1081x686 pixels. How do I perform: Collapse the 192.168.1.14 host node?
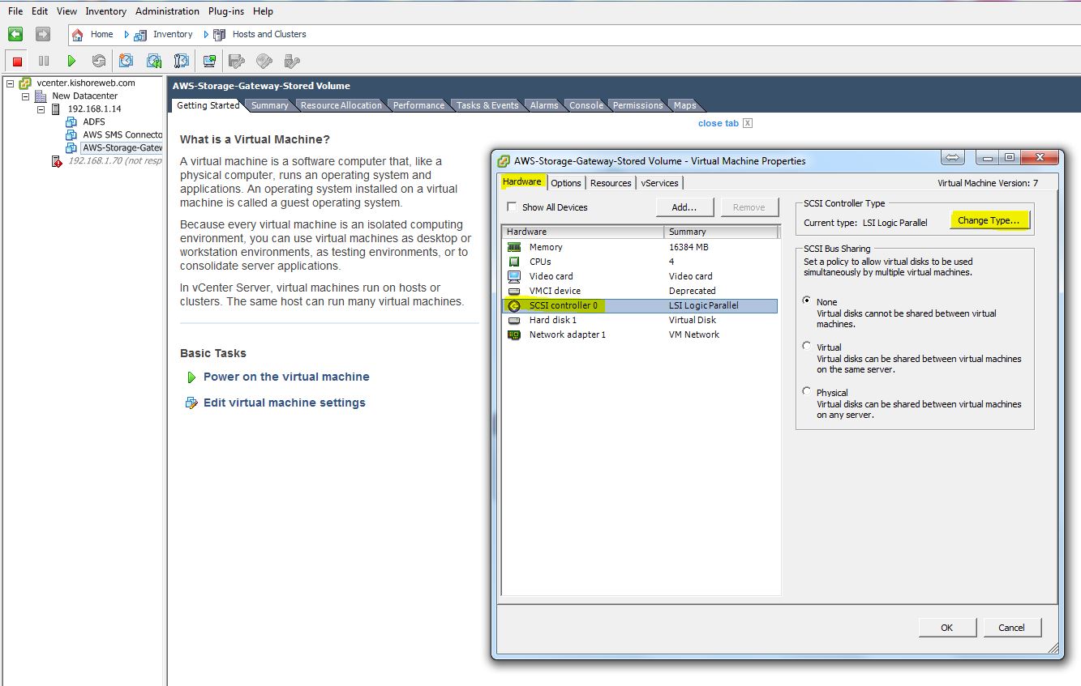41,109
